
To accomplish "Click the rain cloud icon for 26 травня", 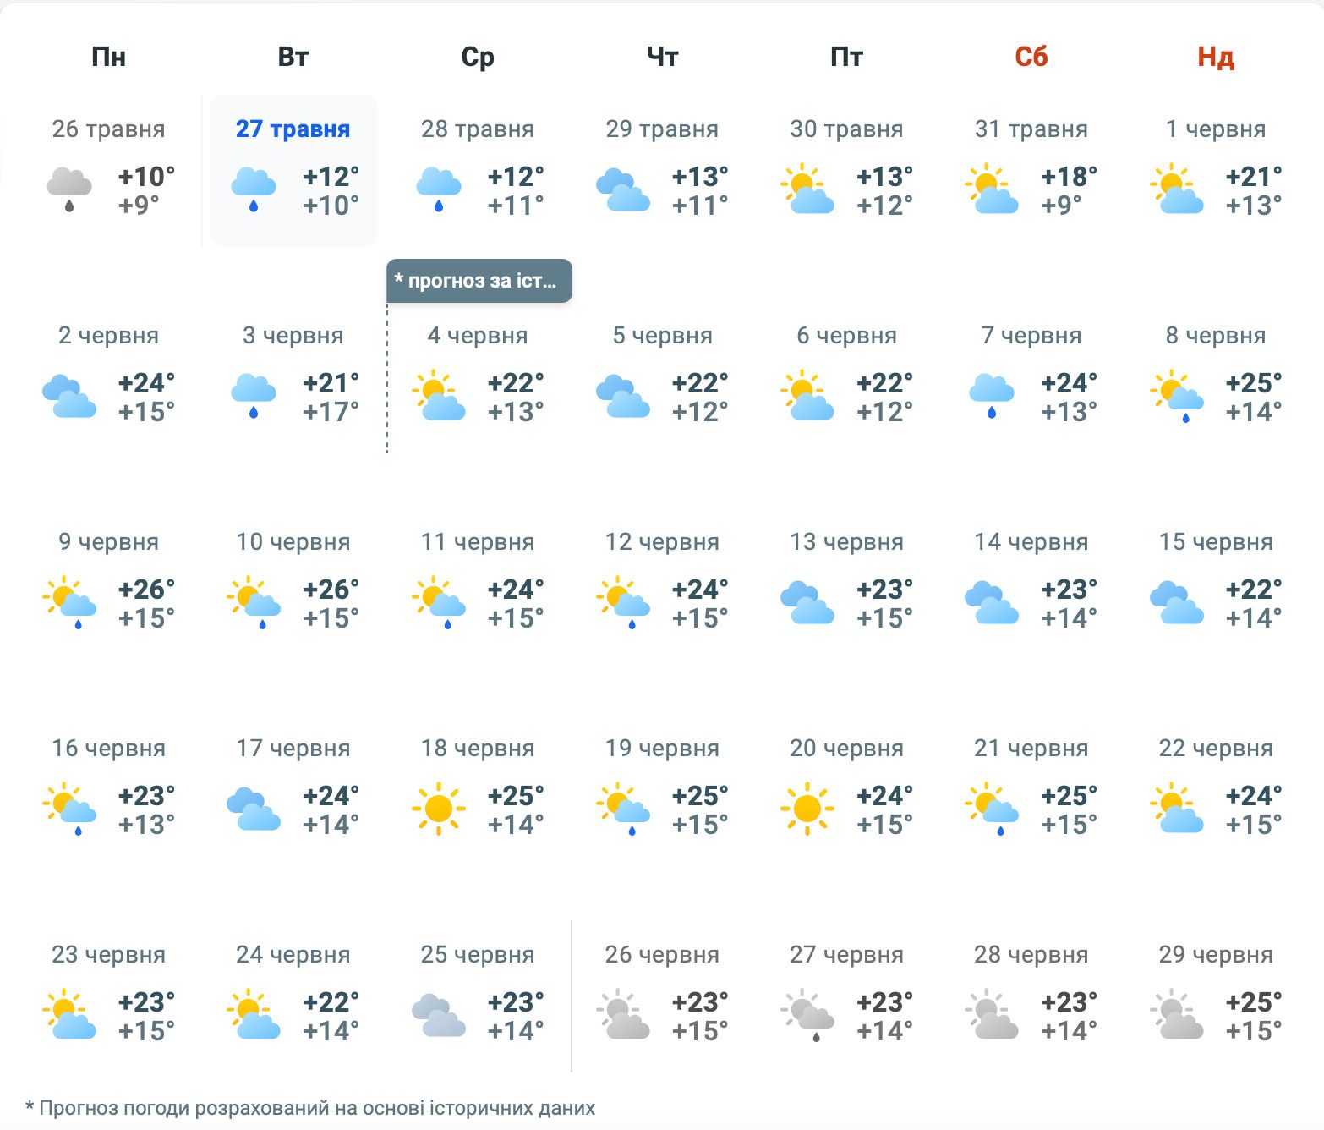I will (69, 189).
